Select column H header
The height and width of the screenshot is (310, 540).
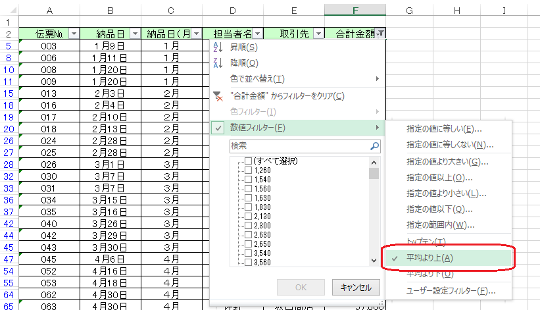tap(456, 11)
